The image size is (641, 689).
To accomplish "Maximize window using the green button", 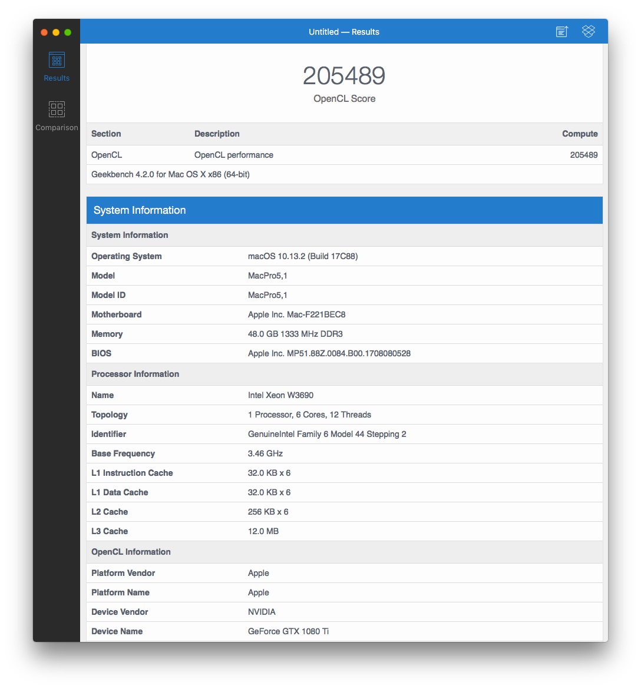I will click(x=68, y=32).
